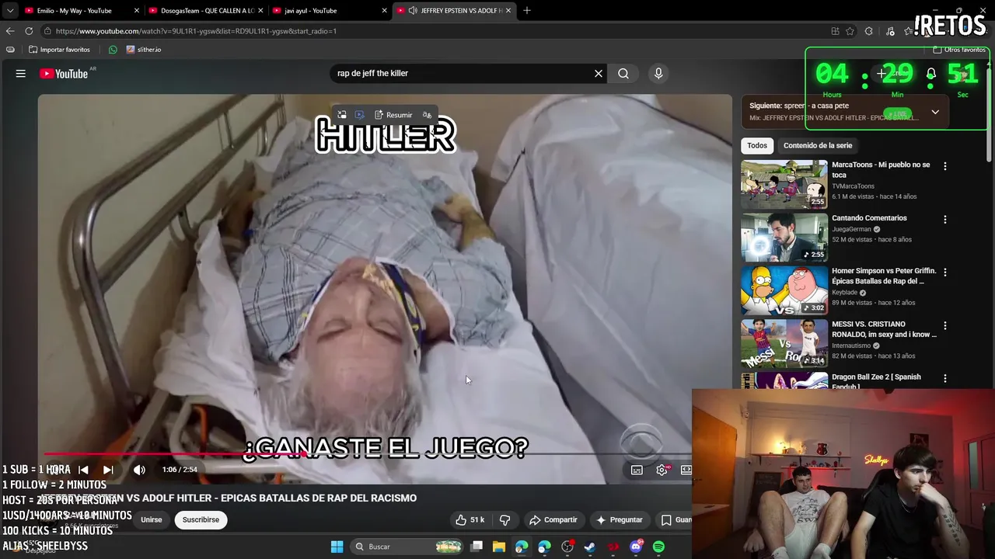Open options for Homer Simpson vs Peter Griffin

(x=945, y=273)
